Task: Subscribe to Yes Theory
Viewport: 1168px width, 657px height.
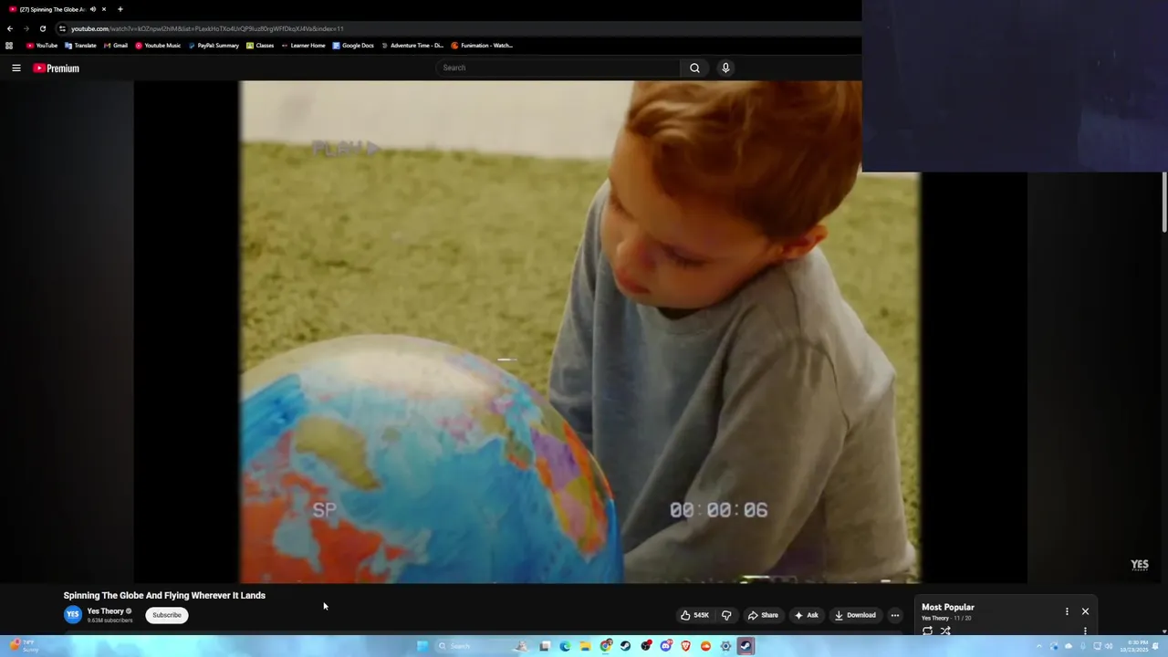Action: [x=167, y=615]
